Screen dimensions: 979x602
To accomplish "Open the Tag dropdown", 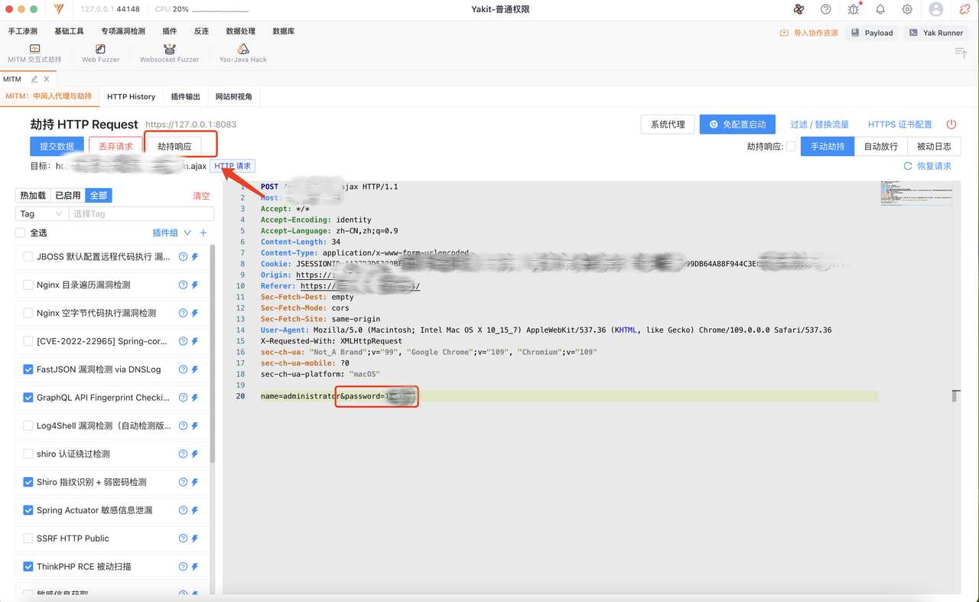I will [x=42, y=214].
